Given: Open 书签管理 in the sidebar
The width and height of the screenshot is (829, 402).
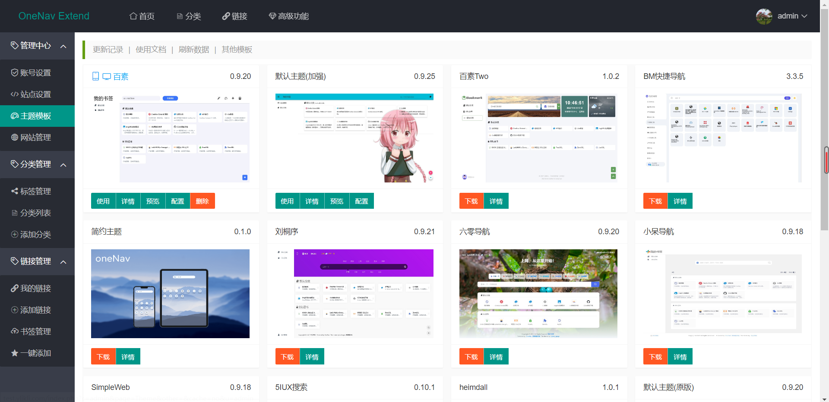Looking at the screenshot, I should pyautogui.click(x=34, y=331).
